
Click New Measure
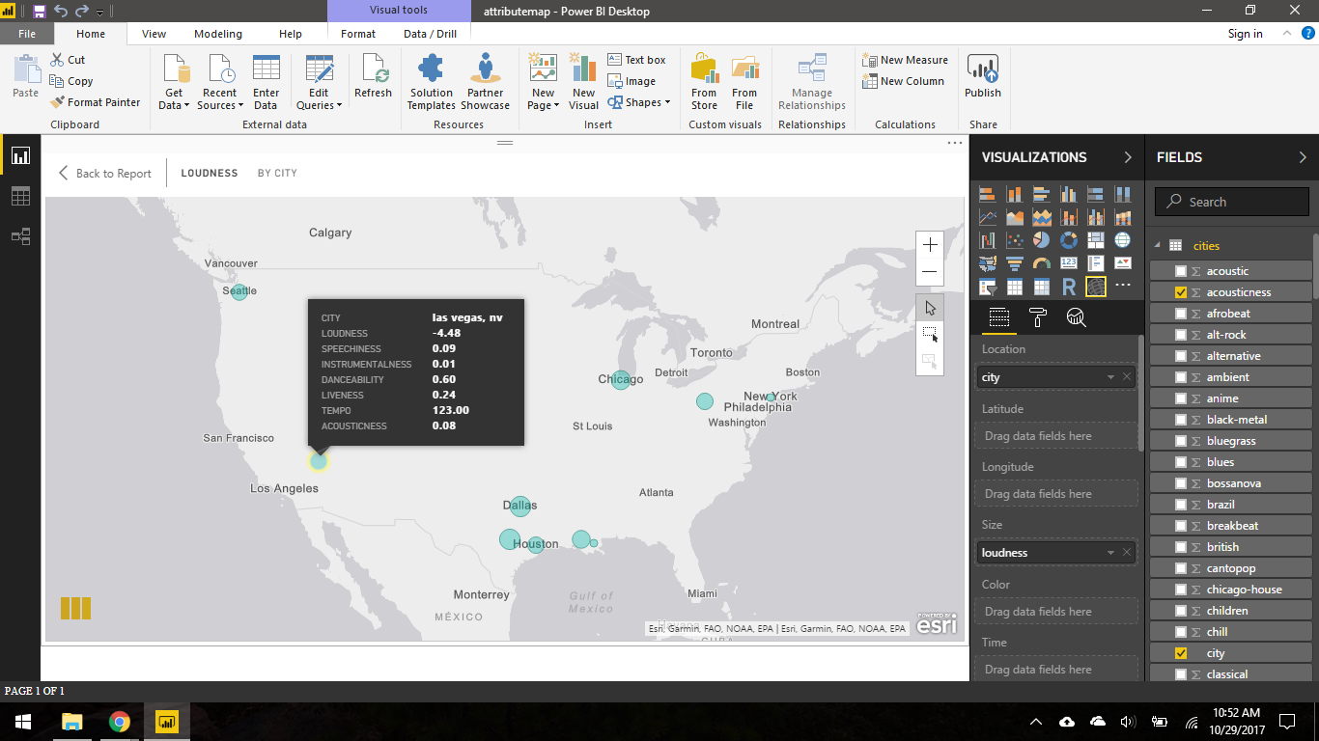[905, 60]
